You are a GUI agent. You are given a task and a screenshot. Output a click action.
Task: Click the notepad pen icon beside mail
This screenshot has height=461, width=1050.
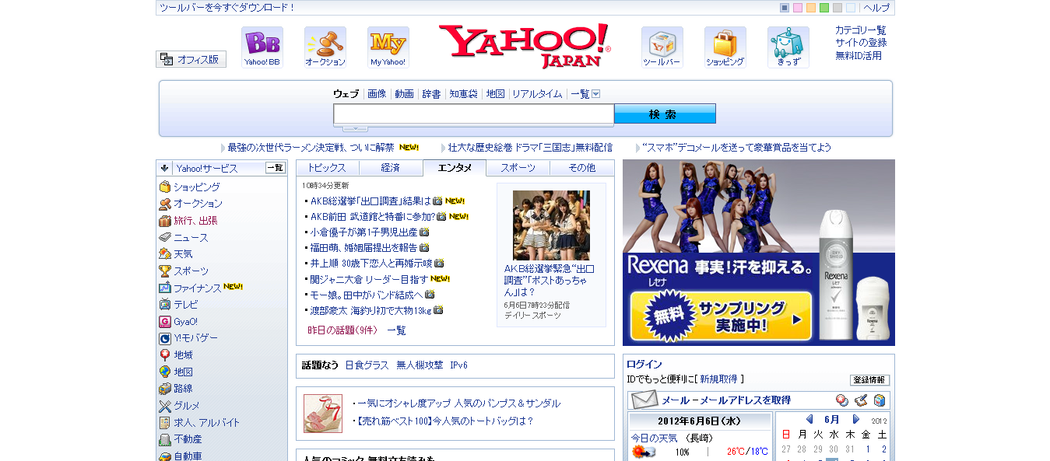(861, 400)
